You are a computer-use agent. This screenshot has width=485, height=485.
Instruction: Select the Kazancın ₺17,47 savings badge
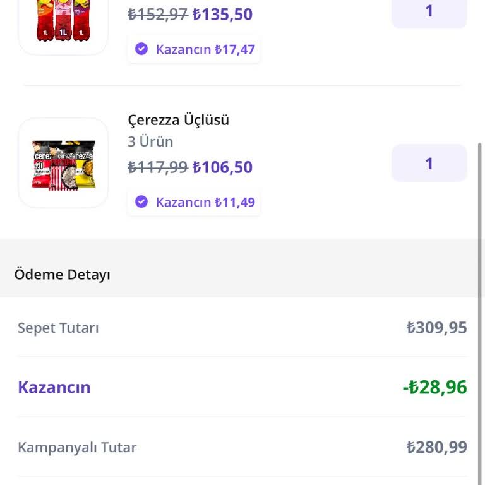tap(194, 49)
